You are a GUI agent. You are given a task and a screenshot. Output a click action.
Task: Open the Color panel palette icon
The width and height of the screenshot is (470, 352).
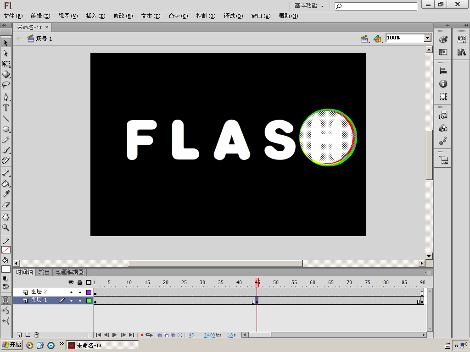443,39
